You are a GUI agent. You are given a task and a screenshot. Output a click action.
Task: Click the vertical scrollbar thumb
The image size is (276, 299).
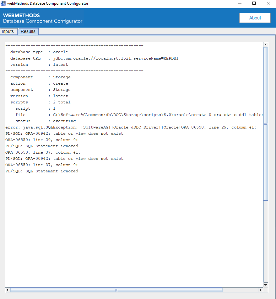tap(266, 124)
